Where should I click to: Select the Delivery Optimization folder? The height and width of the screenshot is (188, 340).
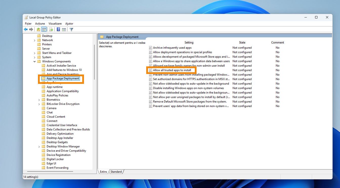[x=60, y=134]
